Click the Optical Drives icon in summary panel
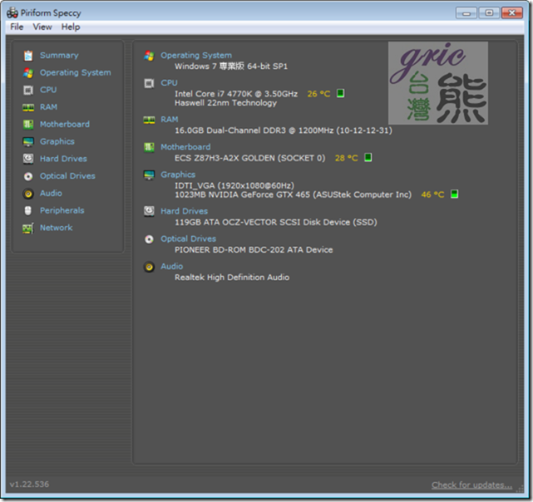Screen dimensions: 533x502 click(x=149, y=239)
